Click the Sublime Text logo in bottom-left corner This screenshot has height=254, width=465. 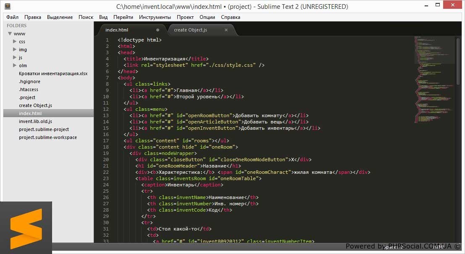(26, 228)
